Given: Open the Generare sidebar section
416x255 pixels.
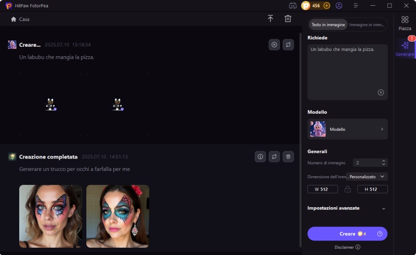Looking at the screenshot, I should [x=405, y=49].
